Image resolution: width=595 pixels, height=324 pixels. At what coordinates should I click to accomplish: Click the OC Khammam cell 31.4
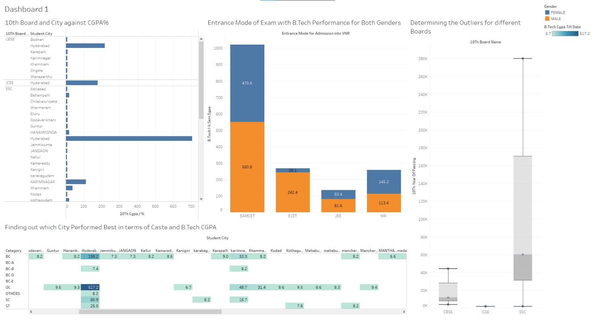(x=257, y=287)
